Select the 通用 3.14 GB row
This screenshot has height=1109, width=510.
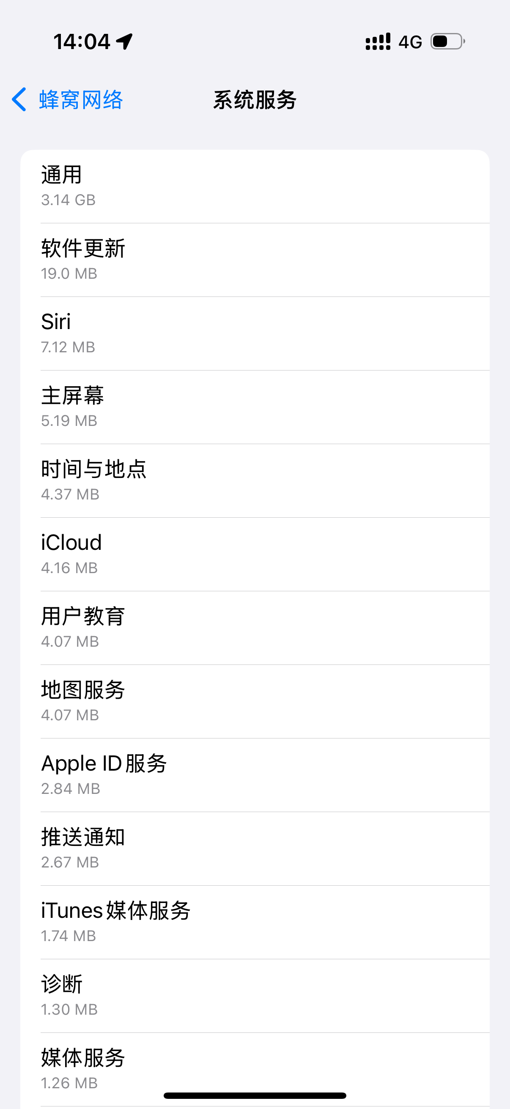255,187
